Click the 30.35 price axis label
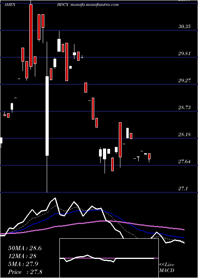The width and height of the screenshot is (198, 278). pos(184,27)
